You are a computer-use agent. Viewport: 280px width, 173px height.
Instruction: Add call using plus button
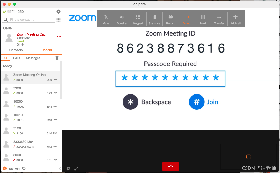pos(235,19)
